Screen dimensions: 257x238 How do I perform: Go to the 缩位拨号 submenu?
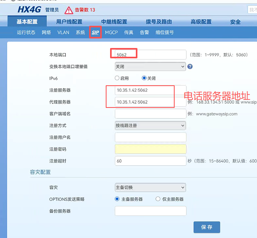[x=165, y=33]
